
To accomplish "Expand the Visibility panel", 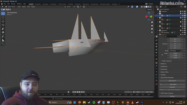I will coord(163,75).
